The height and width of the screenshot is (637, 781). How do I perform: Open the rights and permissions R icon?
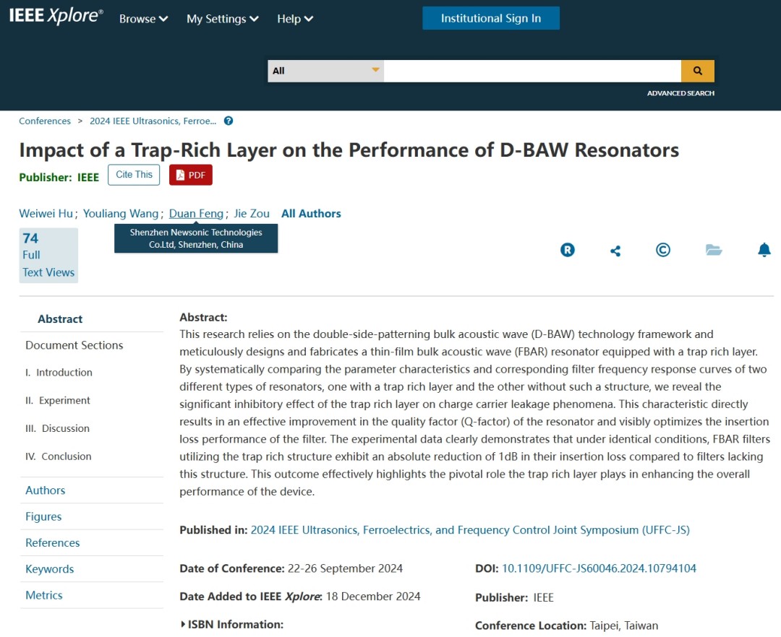point(568,250)
